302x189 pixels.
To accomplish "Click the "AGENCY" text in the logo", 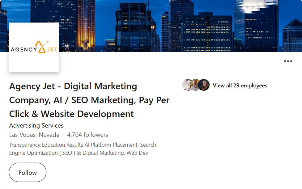I will (x=22, y=49).
